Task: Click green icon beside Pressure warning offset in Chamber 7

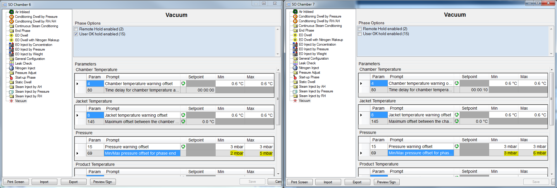Action: [x=457, y=146]
